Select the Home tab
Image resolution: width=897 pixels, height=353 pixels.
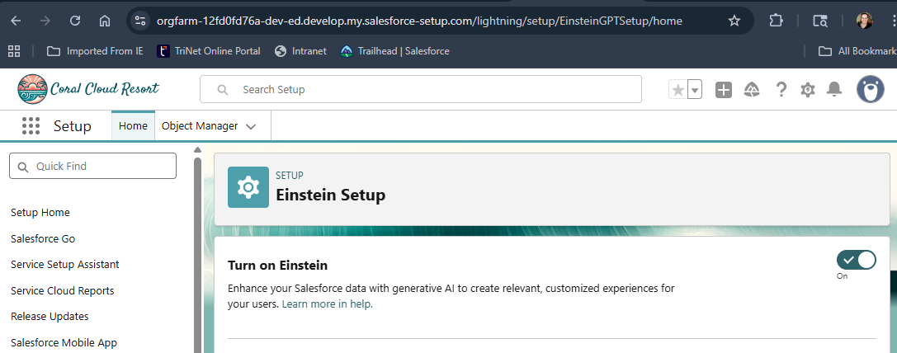133,126
